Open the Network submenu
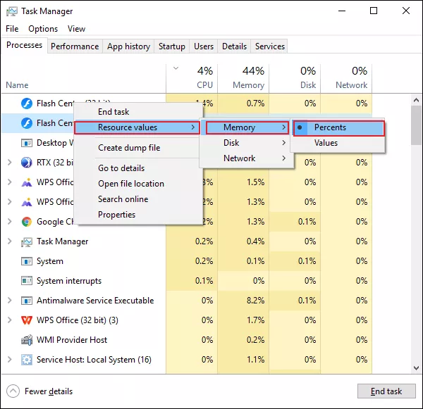 click(246, 158)
